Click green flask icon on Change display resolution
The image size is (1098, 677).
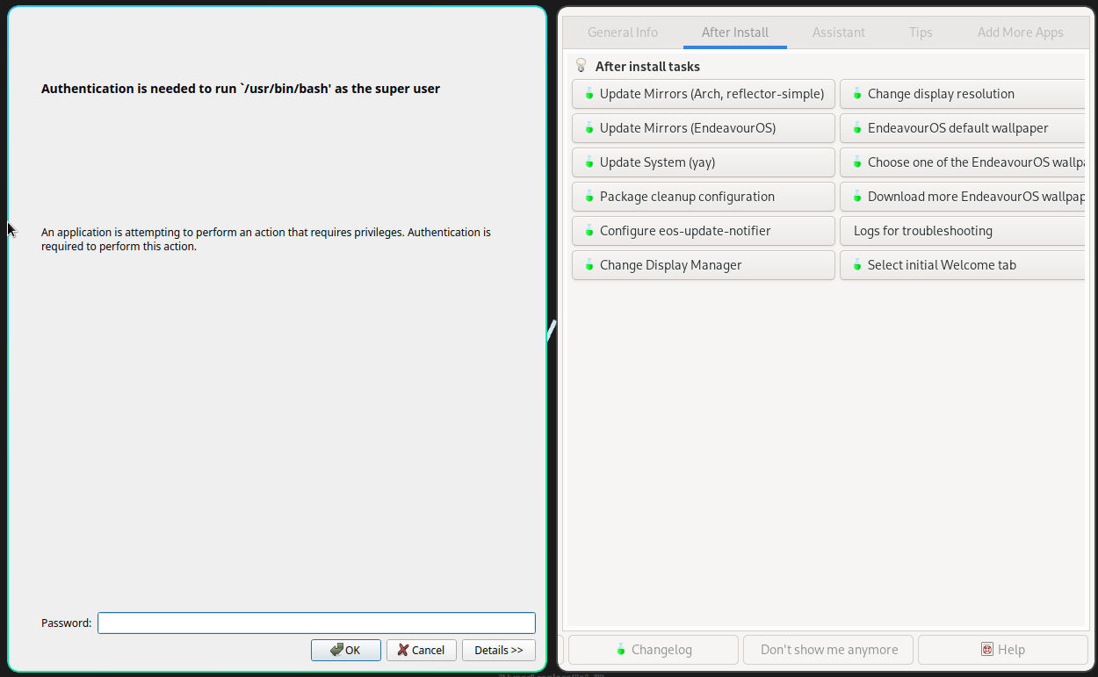(x=857, y=94)
